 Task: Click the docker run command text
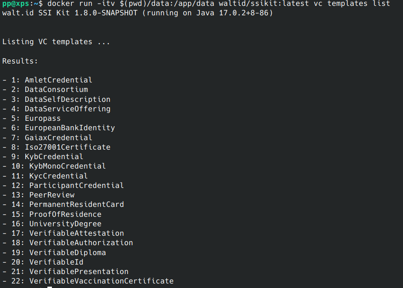tap(219, 4)
